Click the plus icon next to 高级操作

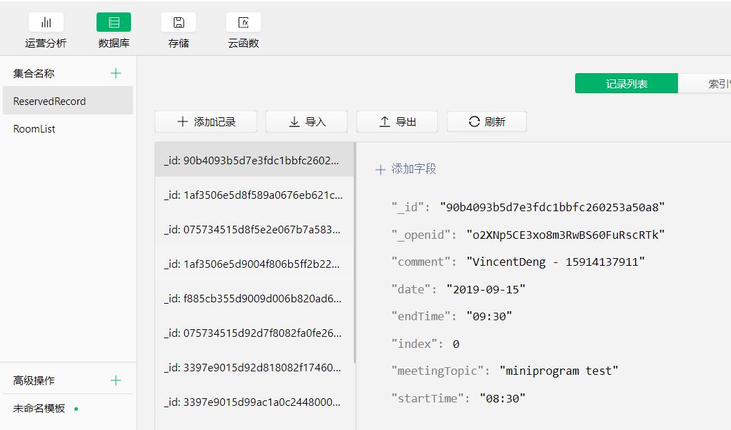tap(116, 380)
